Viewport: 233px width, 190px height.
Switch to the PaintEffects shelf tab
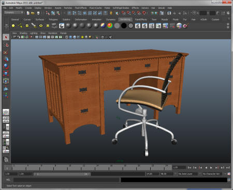(141, 20)
